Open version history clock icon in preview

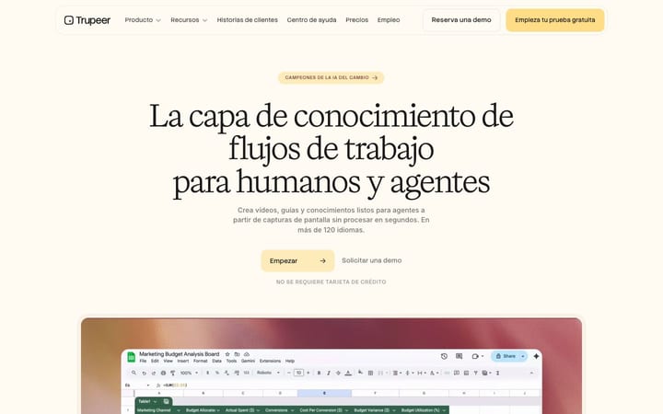click(x=444, y=356)
